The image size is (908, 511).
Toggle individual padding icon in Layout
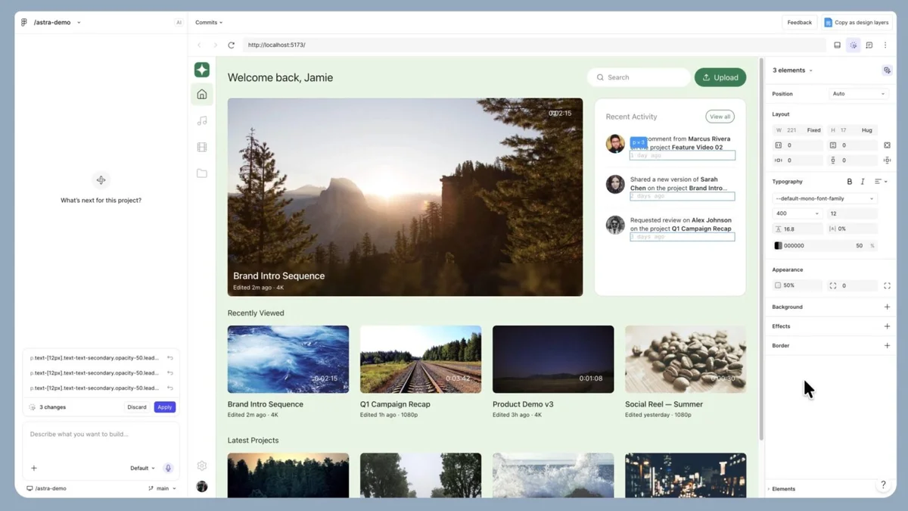pos(887,145)
